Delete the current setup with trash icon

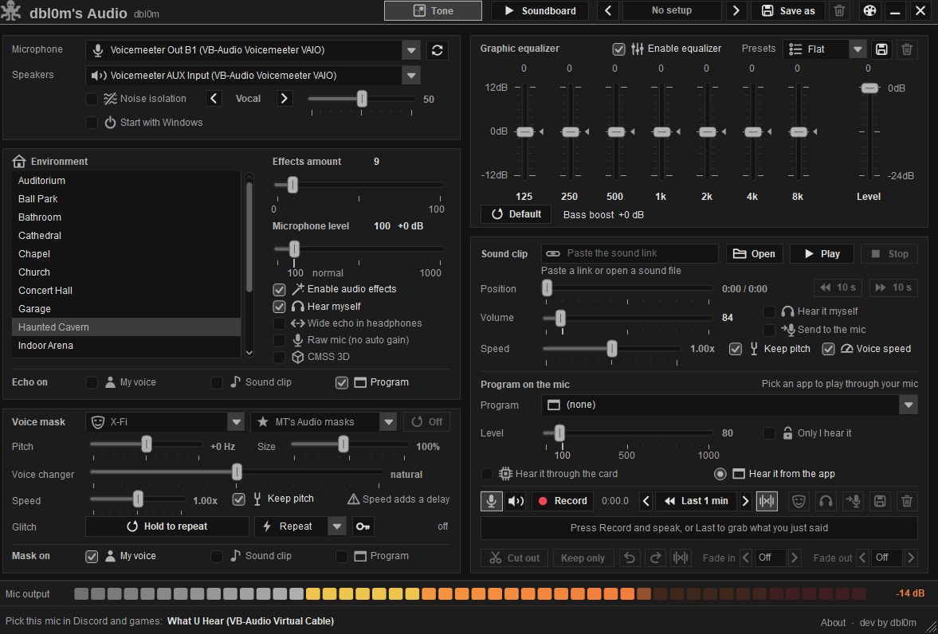pos(839,11)
